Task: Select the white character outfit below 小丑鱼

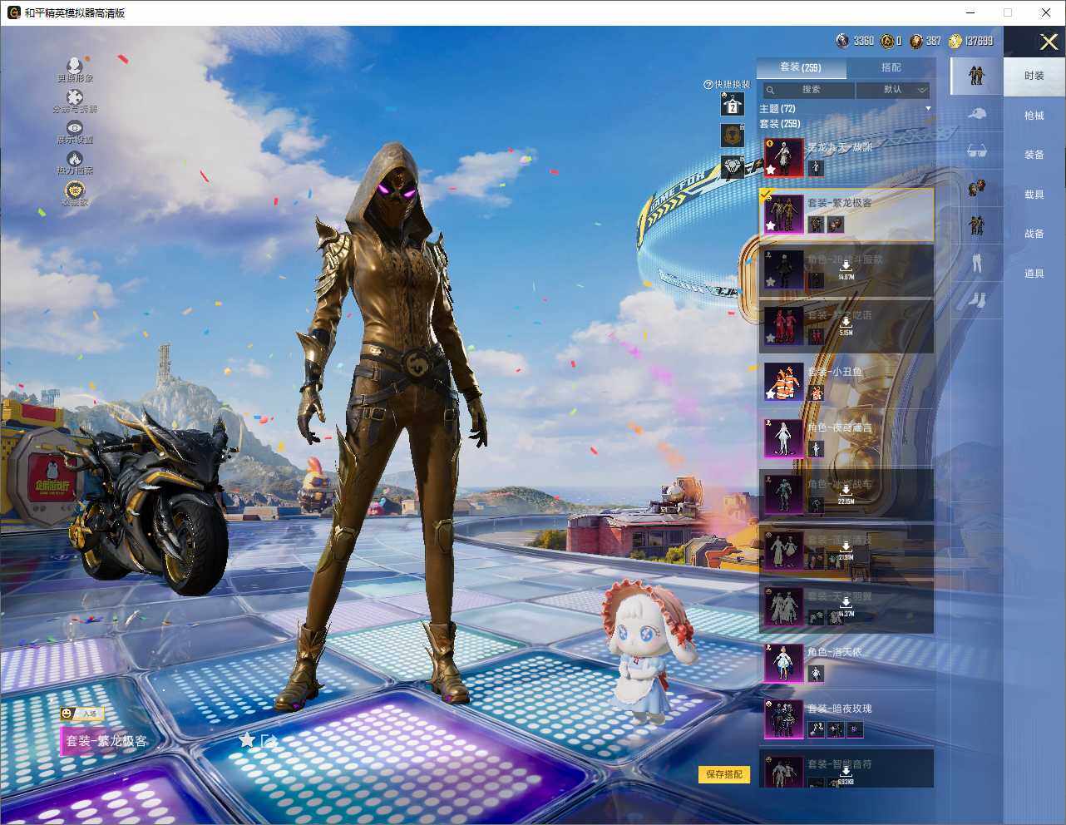Action: pyautogui.click(x=784, y=437)
